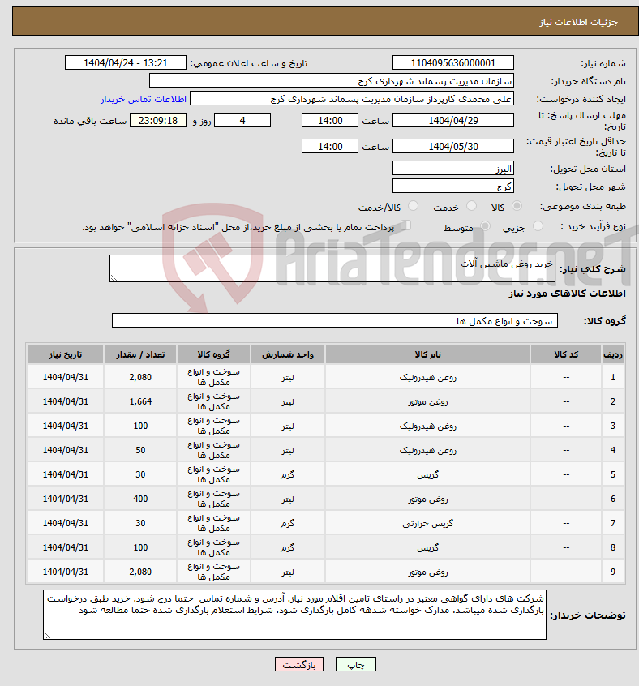Viewport: 639px width, 686px height.
Task: Click the request creator name field
Action: pyautogui.click(x=352, y=99)
